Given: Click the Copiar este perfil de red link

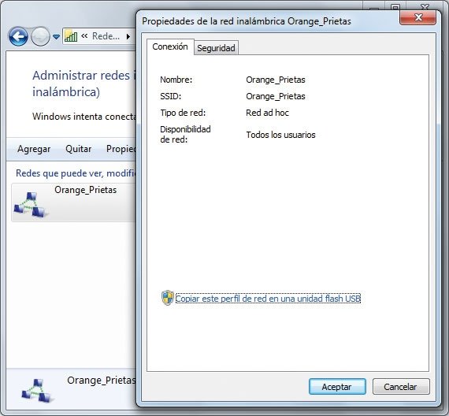Looking at the screenshot, I should [268, 299].
